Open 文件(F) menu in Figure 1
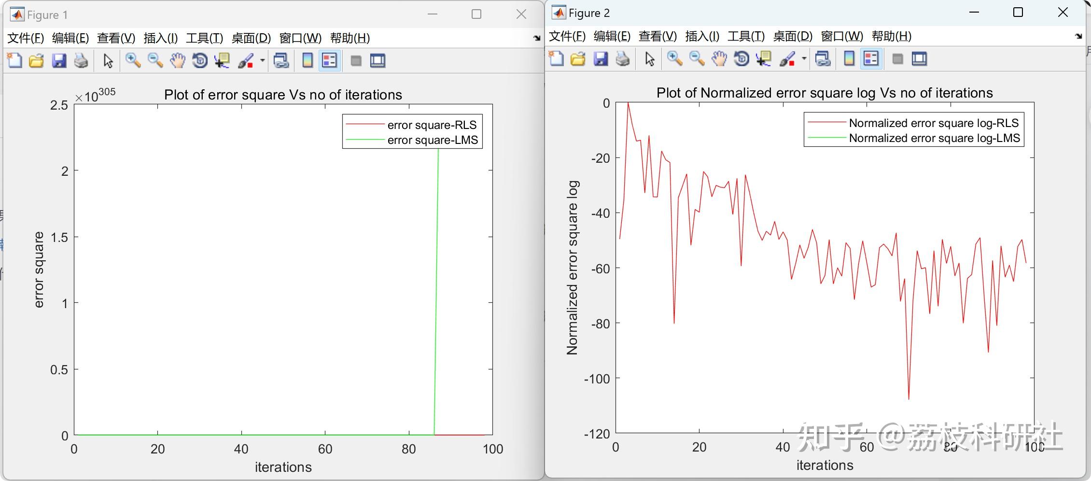 pos(26,38)
